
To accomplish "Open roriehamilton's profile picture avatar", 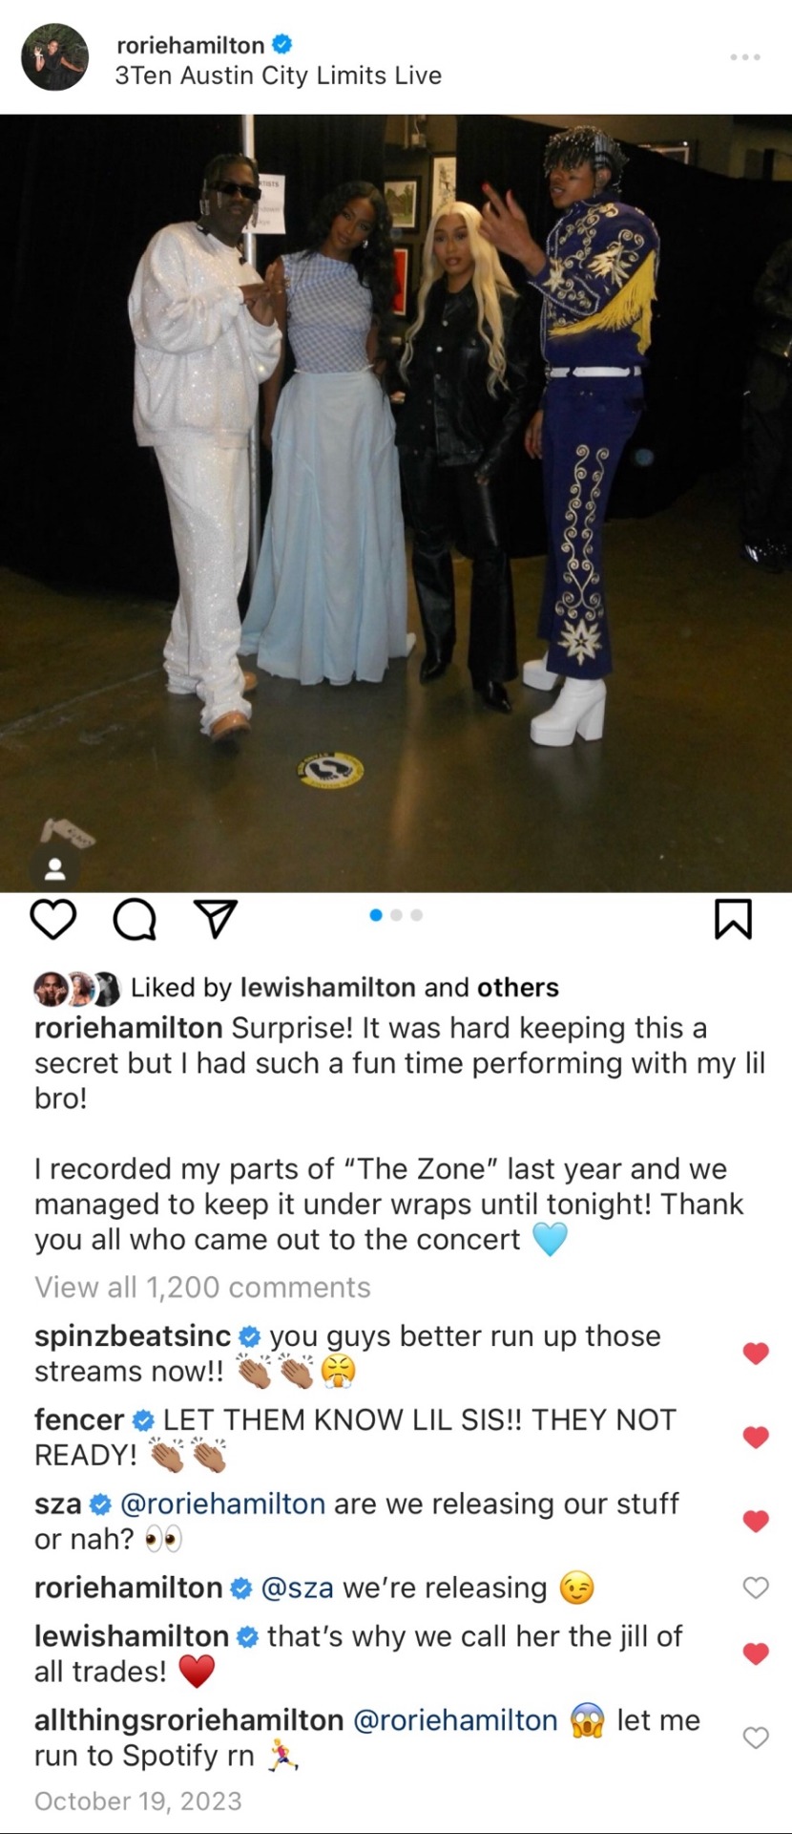I will pyautogui.click(x=55, y=57).
